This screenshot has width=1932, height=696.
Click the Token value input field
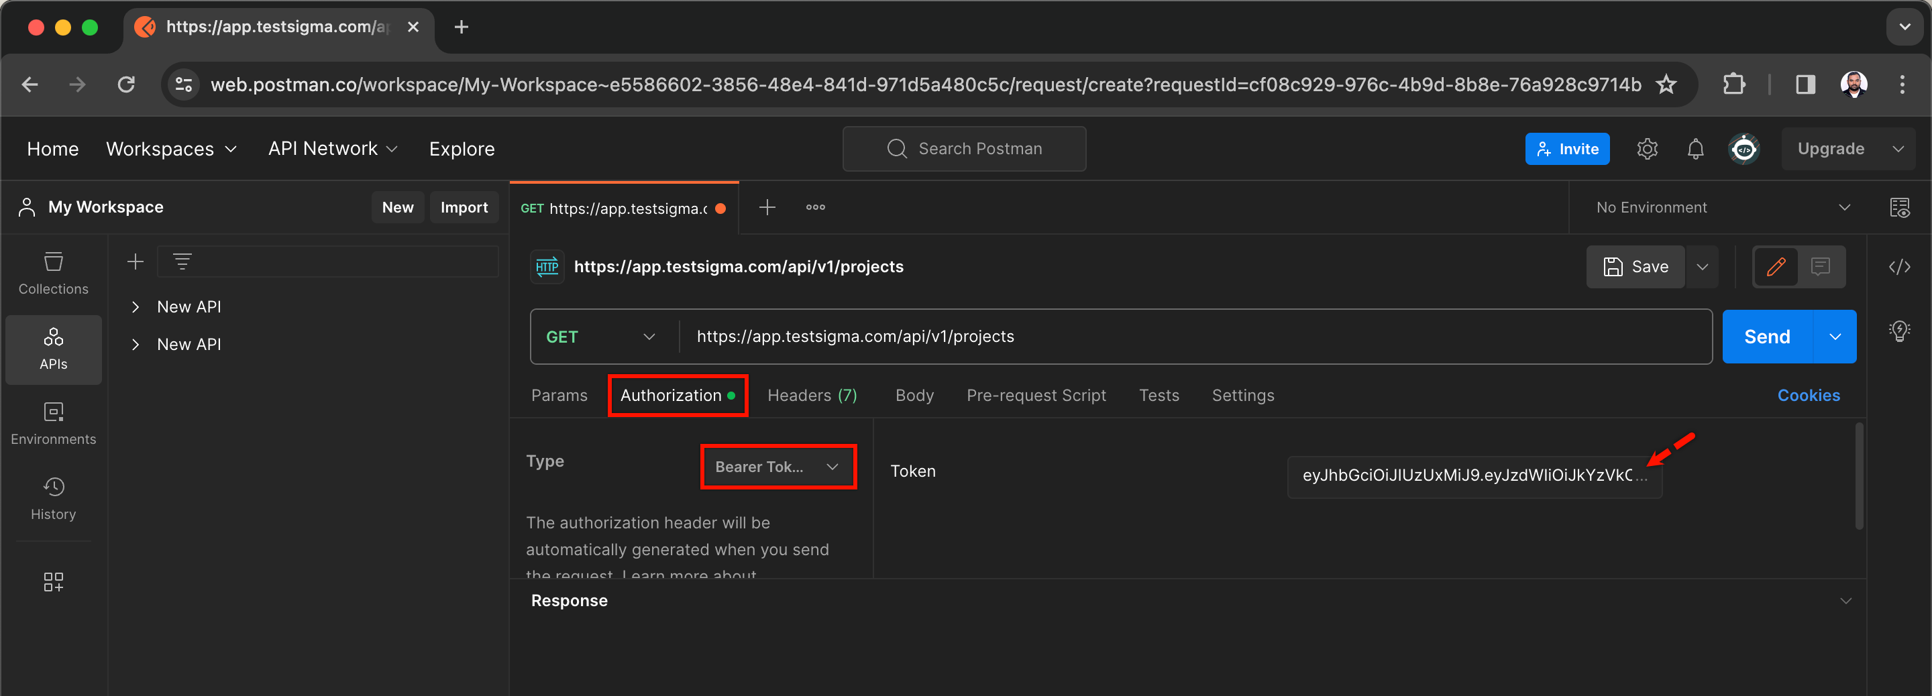click(x=1474, y=475)
